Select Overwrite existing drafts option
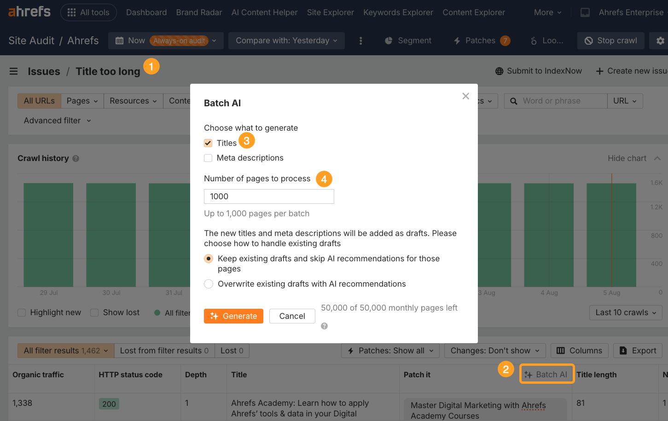 pos(208,284)
